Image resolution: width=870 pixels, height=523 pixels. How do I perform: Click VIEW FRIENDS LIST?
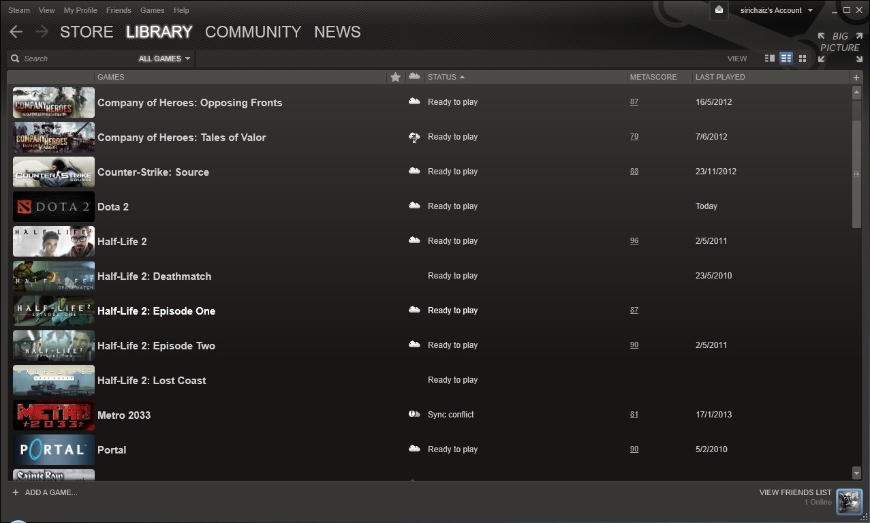(x=795, y=492)
